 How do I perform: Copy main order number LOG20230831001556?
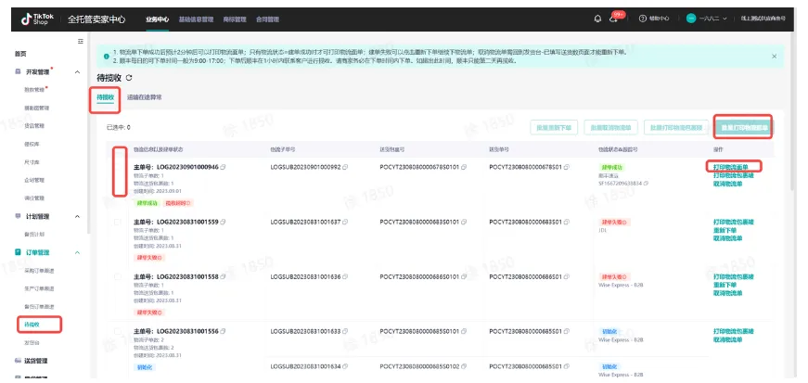coord(224,331)
